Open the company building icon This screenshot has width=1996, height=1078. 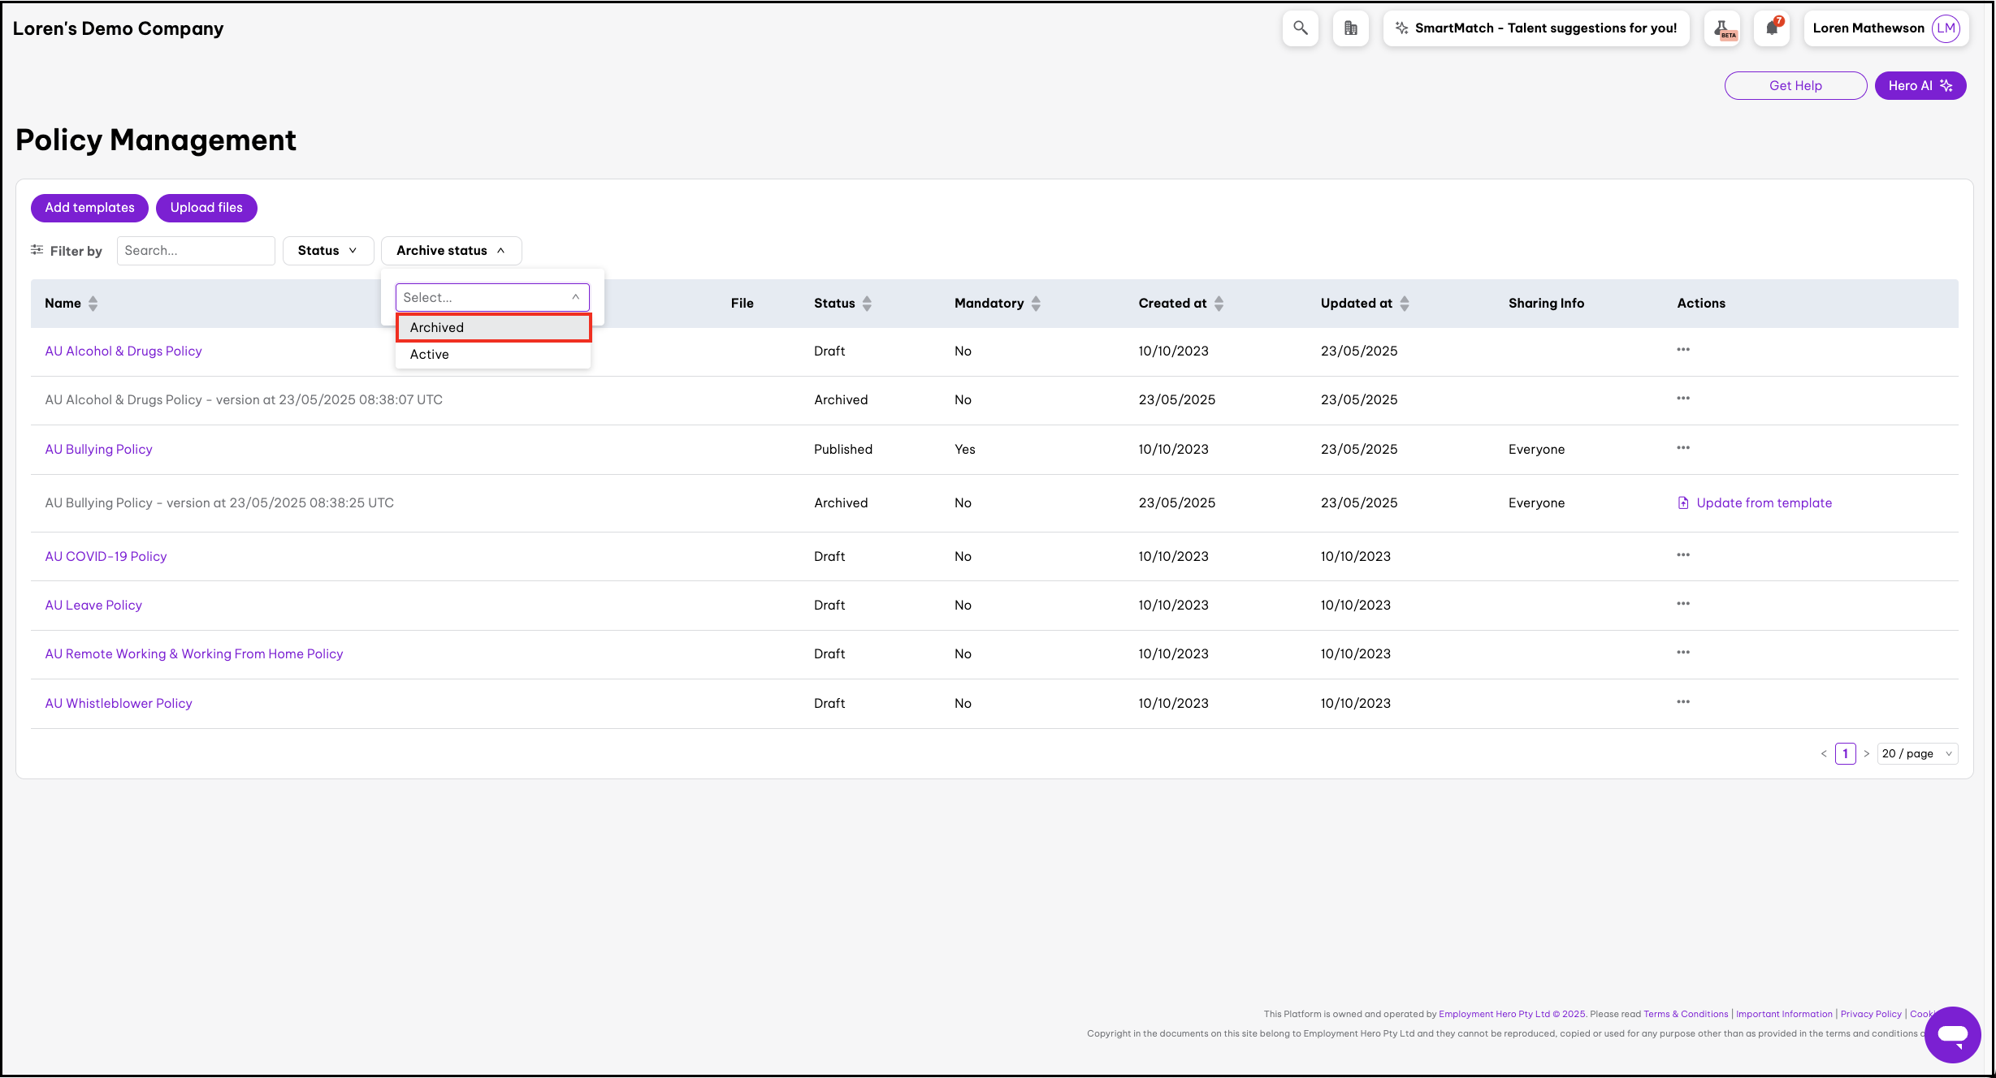(x=1350, y=28)
